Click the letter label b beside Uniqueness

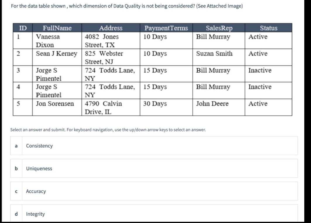[16, 168]
